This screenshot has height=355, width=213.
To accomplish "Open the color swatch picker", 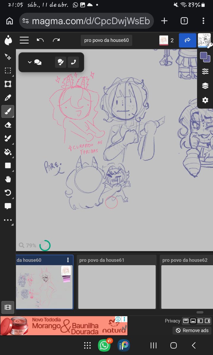I will point(205,57).
